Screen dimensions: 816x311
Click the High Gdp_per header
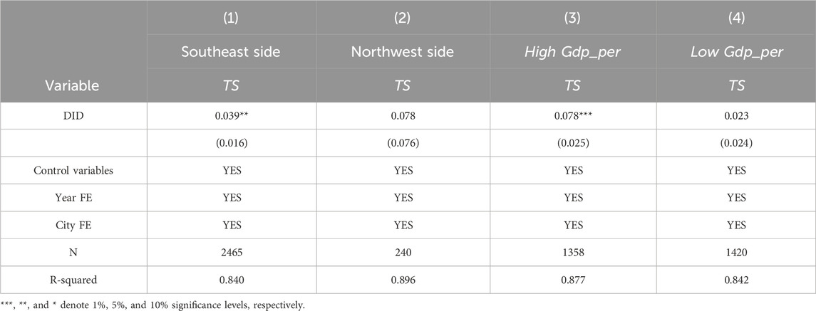[x=573, y=52]
